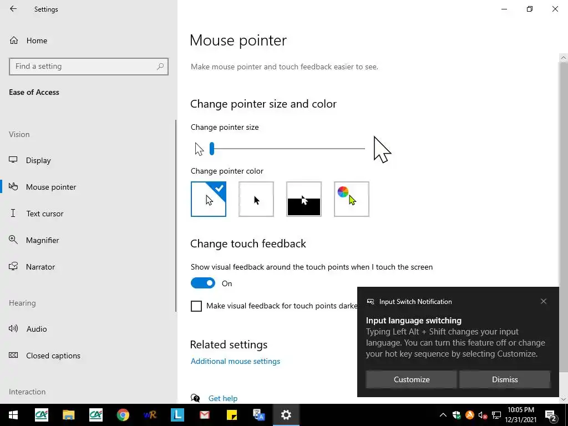
Task: Click the Settings gear on the taskbar
Action: click(286, 415)
